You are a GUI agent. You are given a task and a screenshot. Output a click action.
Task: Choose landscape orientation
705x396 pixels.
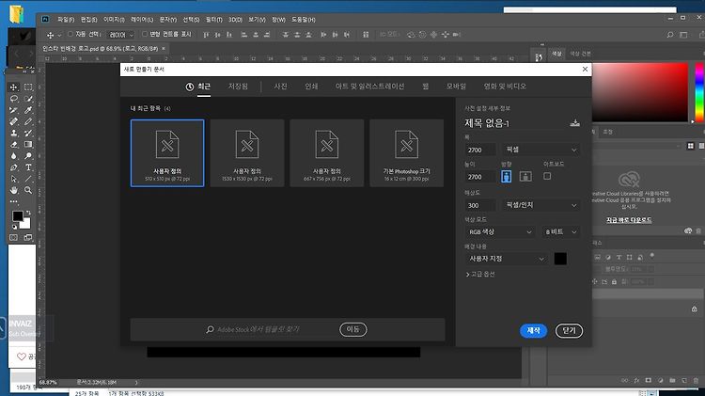525,177
